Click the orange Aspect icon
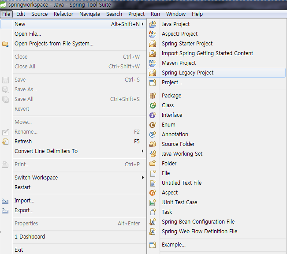This screenshot has width=287, height=254. [153, 192]
